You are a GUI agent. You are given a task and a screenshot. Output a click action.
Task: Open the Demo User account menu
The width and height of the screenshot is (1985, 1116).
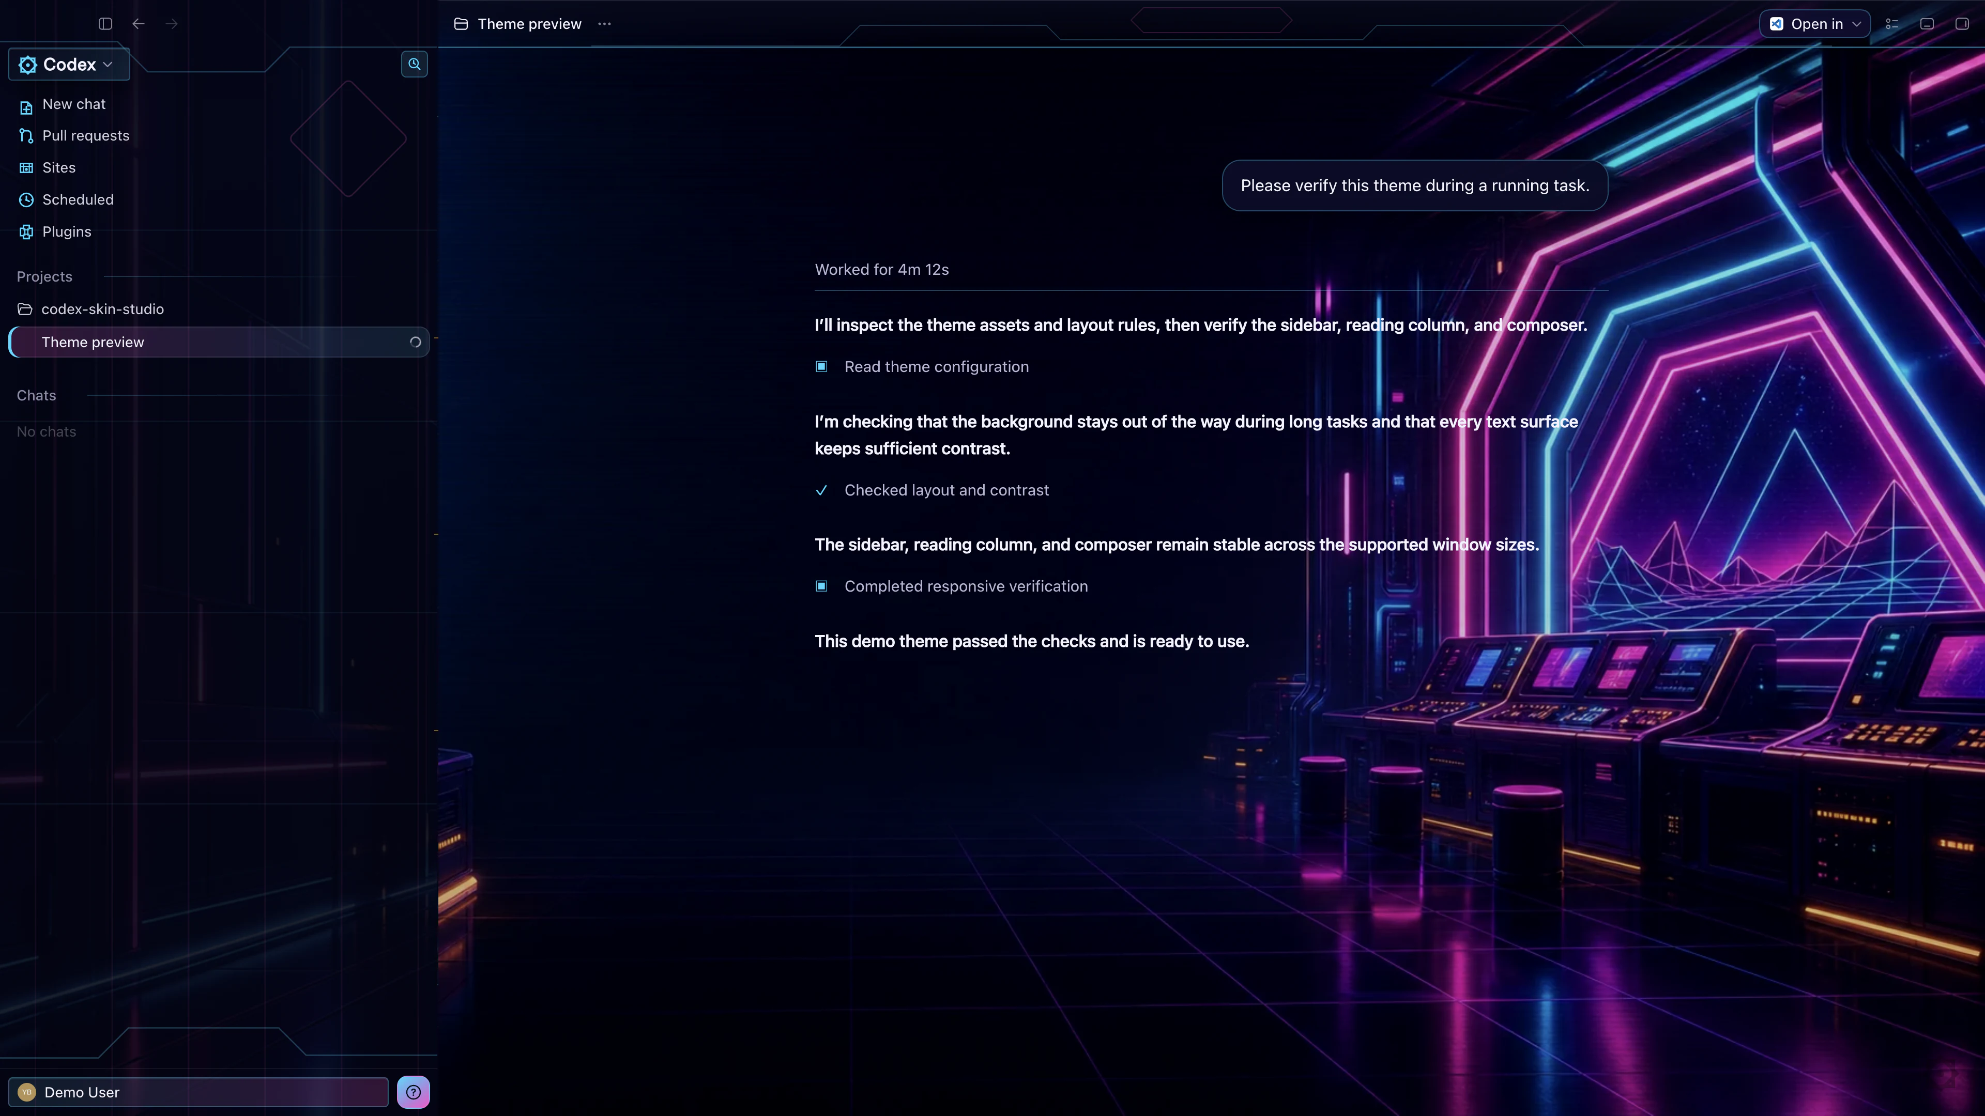click(x=198, y=1092)
